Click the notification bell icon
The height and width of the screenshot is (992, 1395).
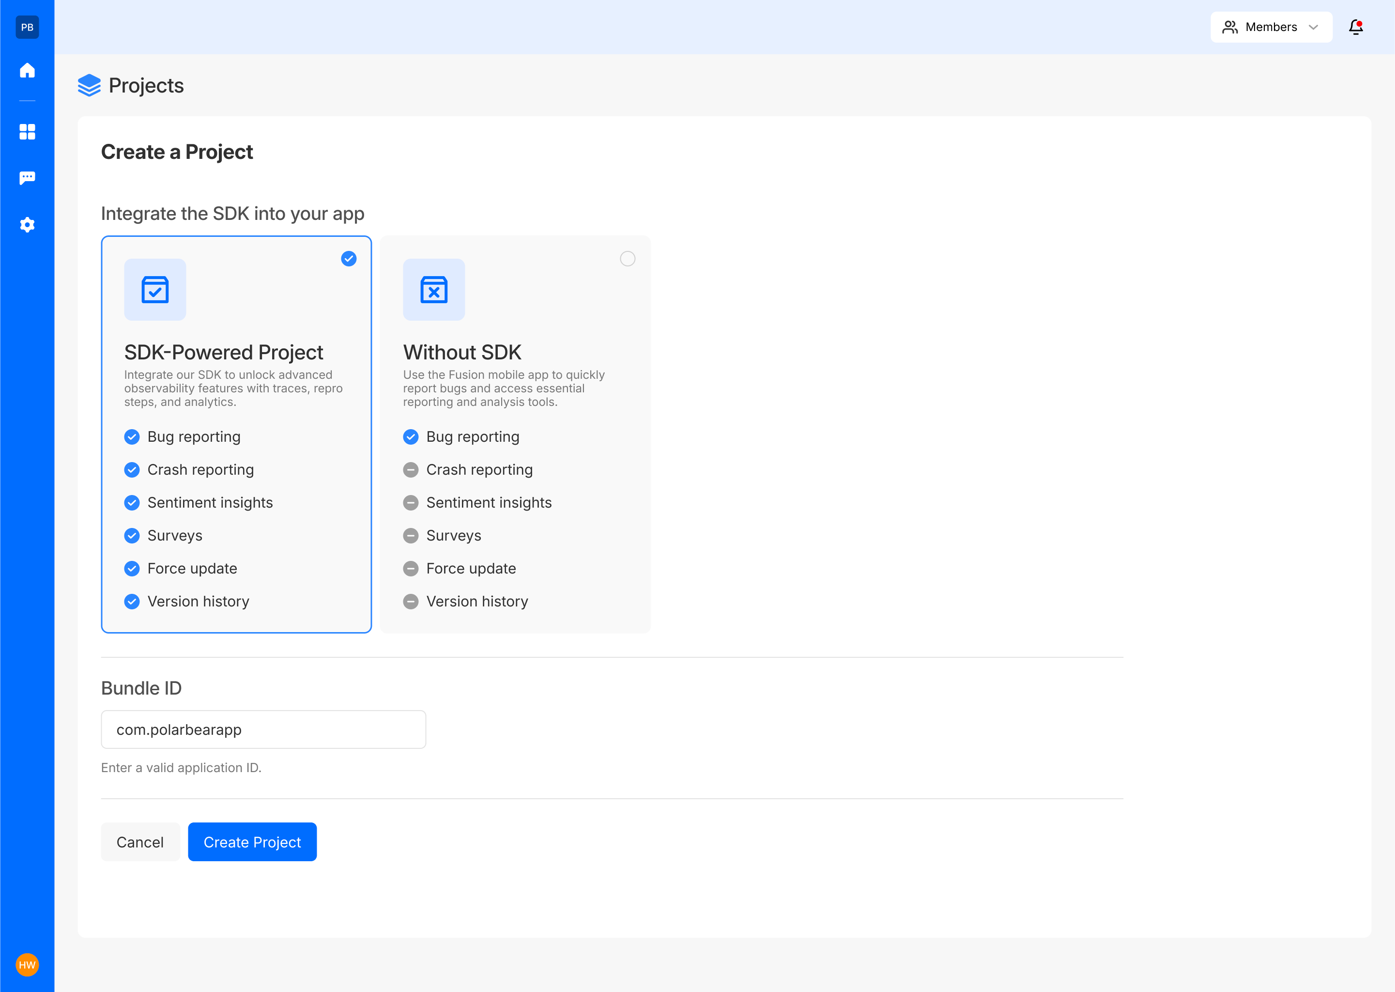[x=1355, y=27]
